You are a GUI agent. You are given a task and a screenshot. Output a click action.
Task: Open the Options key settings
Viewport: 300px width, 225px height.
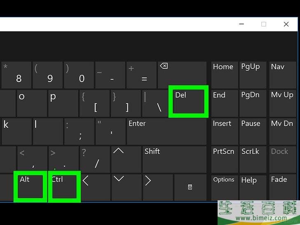[225, 187]
